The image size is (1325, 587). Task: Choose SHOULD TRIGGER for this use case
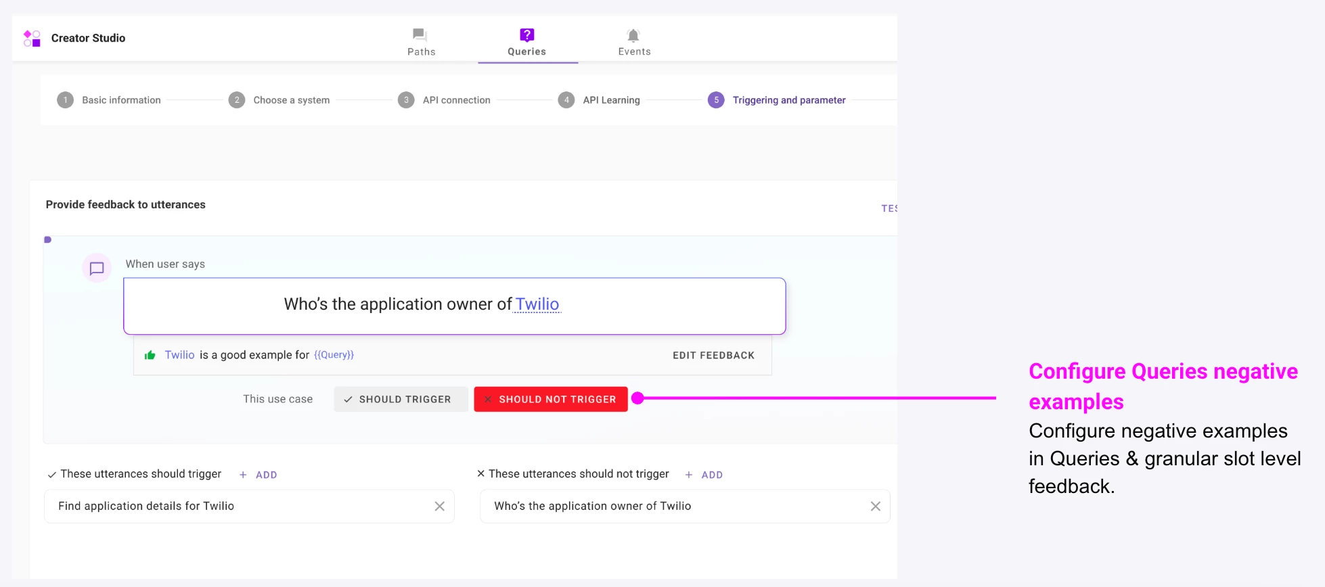401,399
